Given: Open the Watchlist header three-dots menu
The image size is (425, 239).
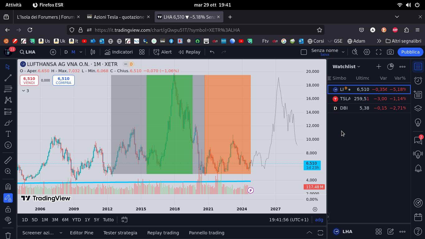Looking at the screenshot, I should pos(402,67).
